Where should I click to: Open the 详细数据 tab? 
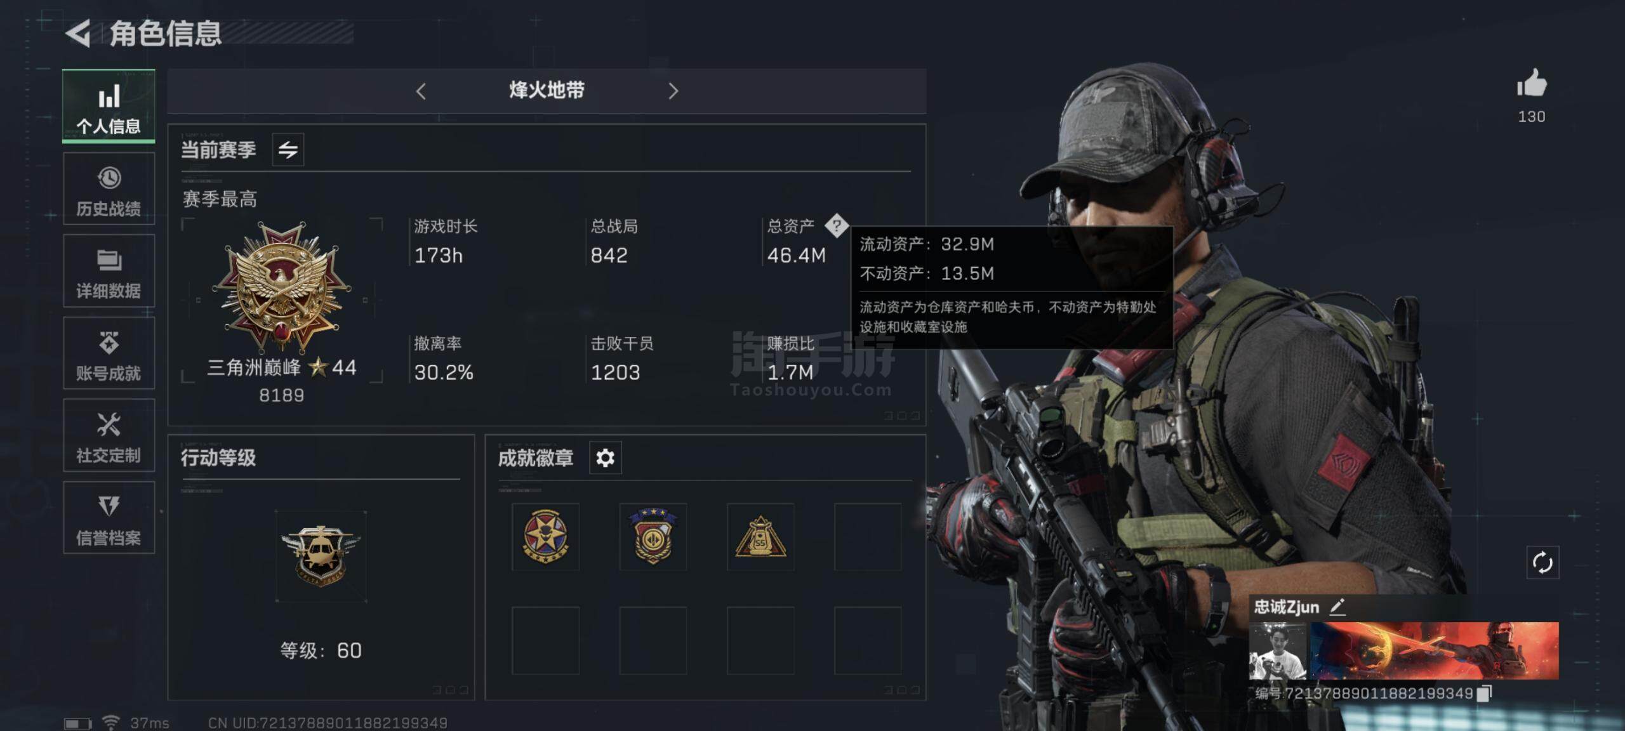click(109, 271)
